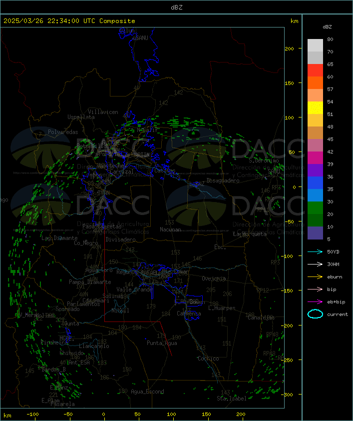Viewport: 353px width, 421px height.
Task: Pick the bright yellow 51–54 dBZ block
Action: tap(315, 108)
